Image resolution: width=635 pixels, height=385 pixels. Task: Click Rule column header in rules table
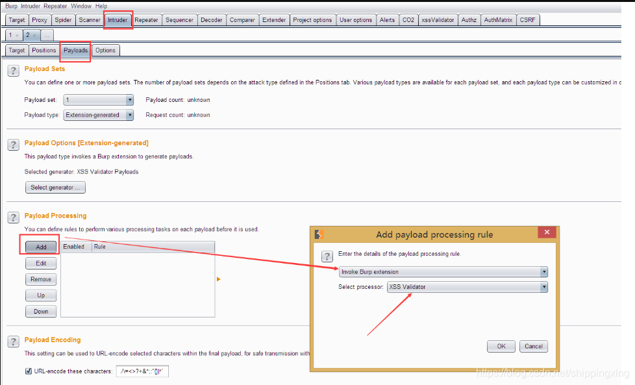point(153,247)
